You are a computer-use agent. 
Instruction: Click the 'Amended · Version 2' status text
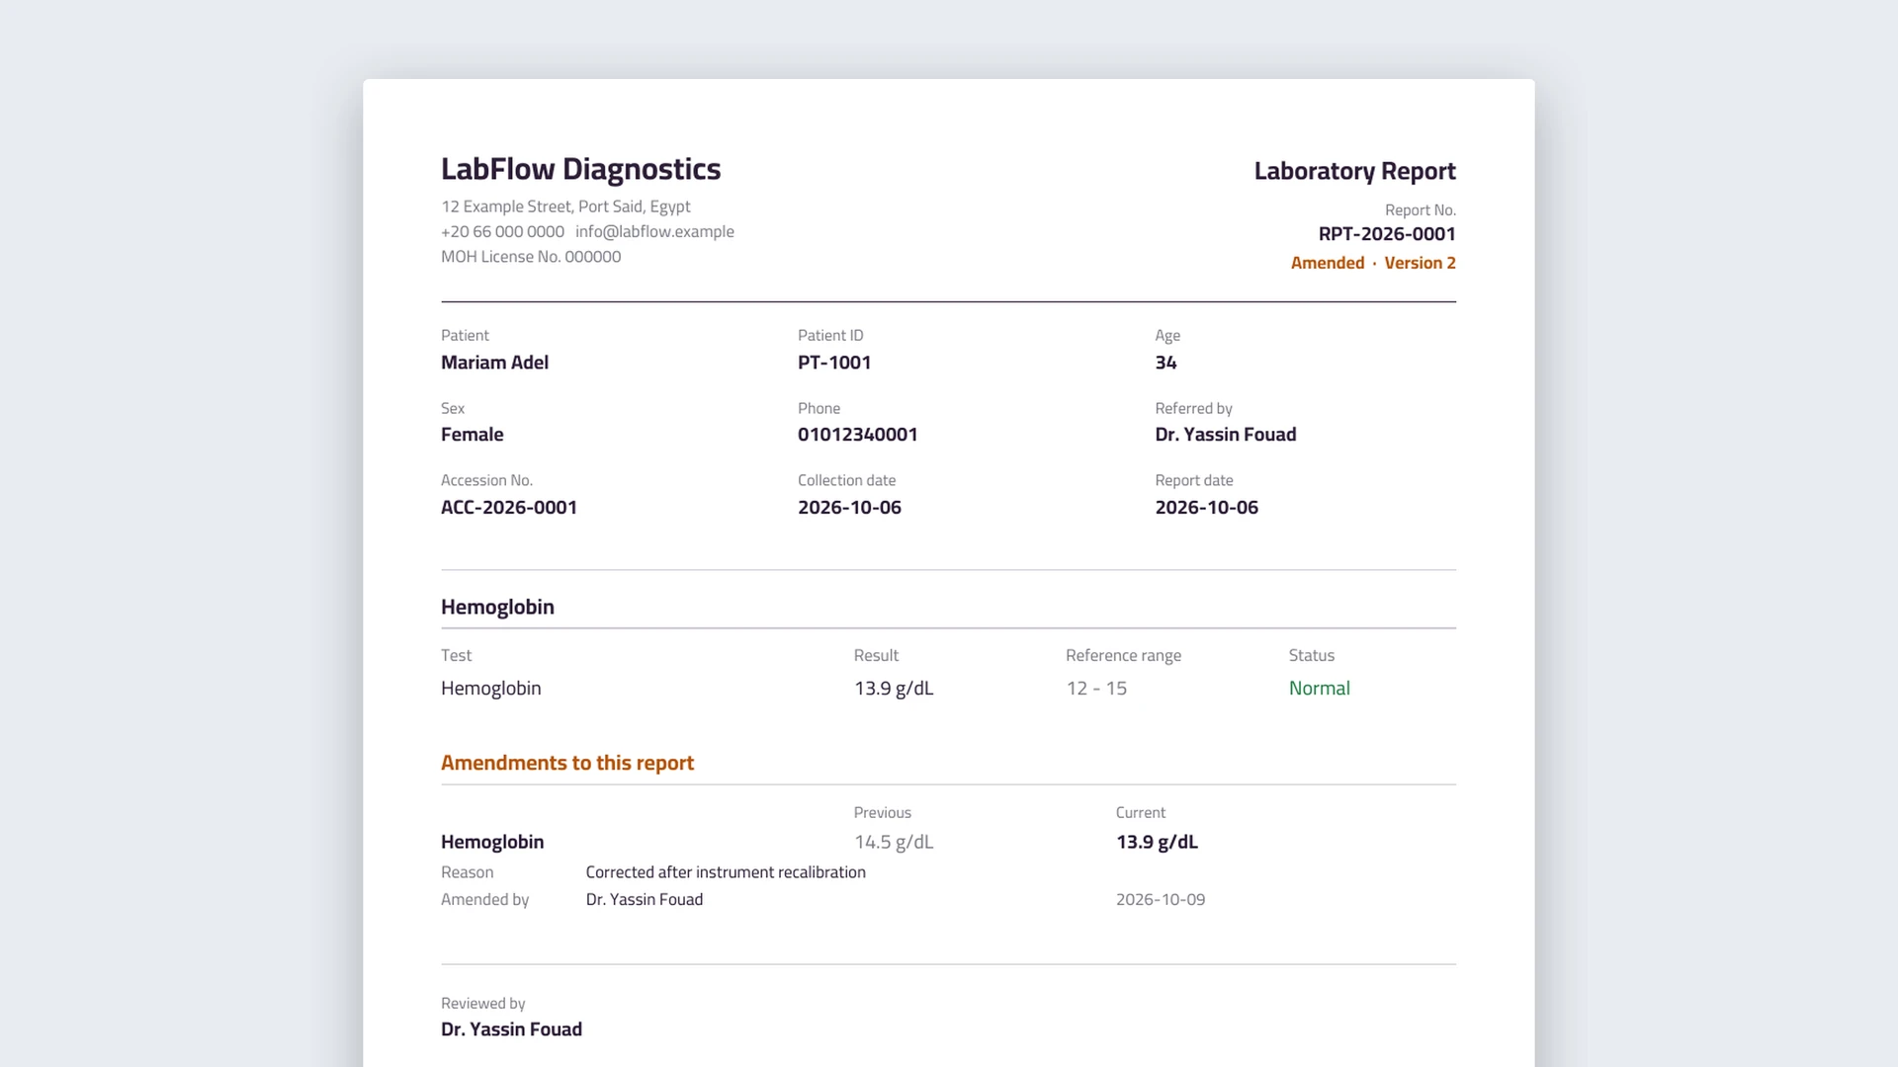click(x=1373, y=263)
